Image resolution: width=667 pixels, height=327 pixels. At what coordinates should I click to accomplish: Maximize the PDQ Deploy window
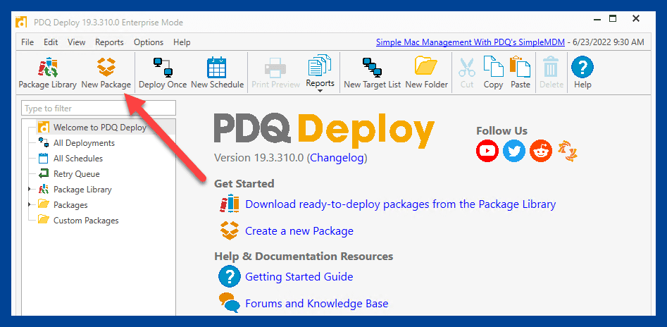tap(613, 19)
